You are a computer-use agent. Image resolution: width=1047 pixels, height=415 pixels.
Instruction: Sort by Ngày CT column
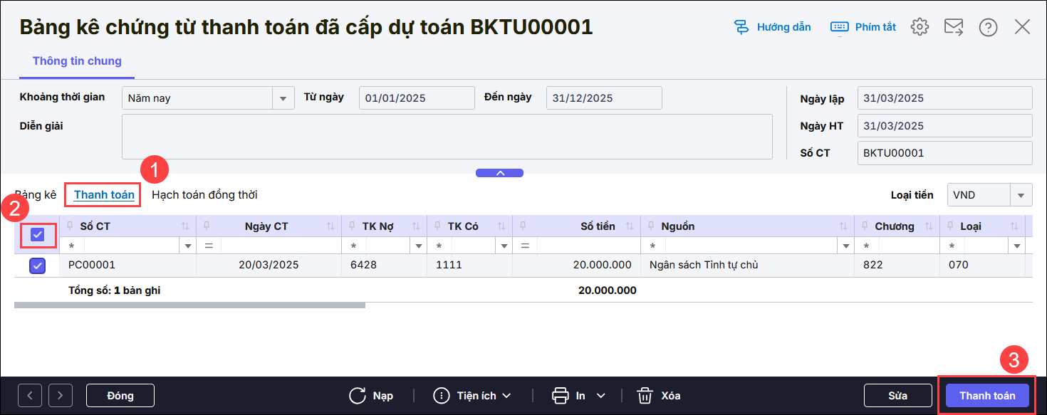[330, 226]
